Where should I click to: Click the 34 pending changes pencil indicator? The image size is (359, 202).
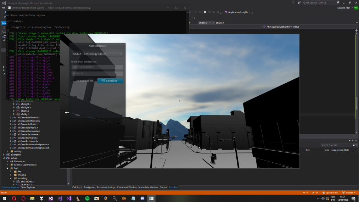point(315,193)
